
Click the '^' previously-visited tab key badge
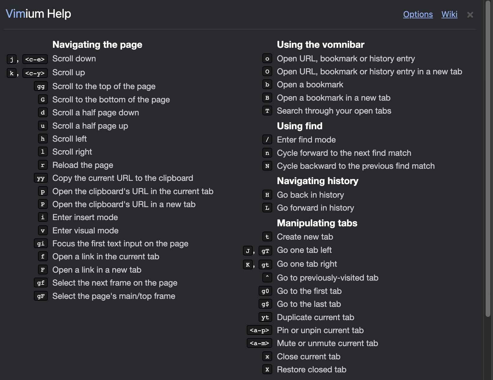click(267, 278)
